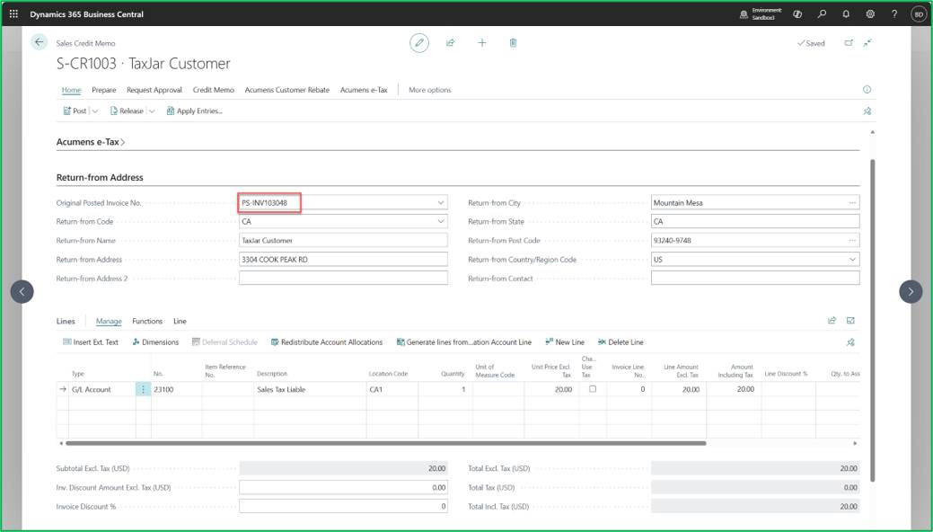Open the user account avatar
The width and height of the screenshot is (933, 532).
pos(919,13)
